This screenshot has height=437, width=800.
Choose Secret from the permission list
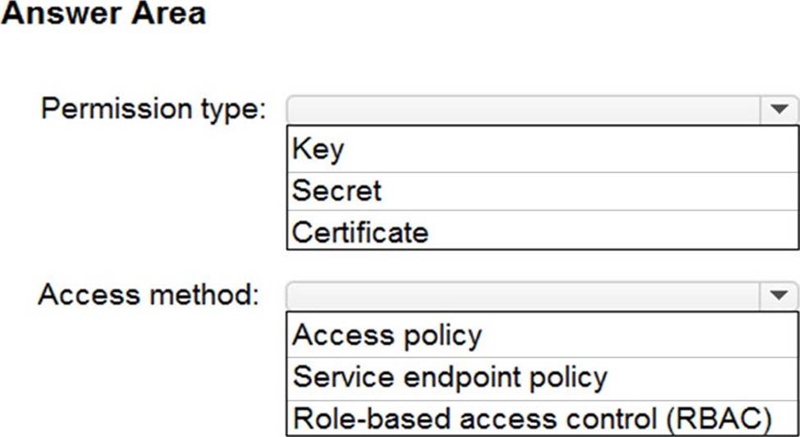[x=542, y=190]
